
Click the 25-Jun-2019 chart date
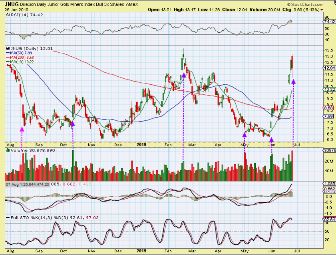point(16,10)
